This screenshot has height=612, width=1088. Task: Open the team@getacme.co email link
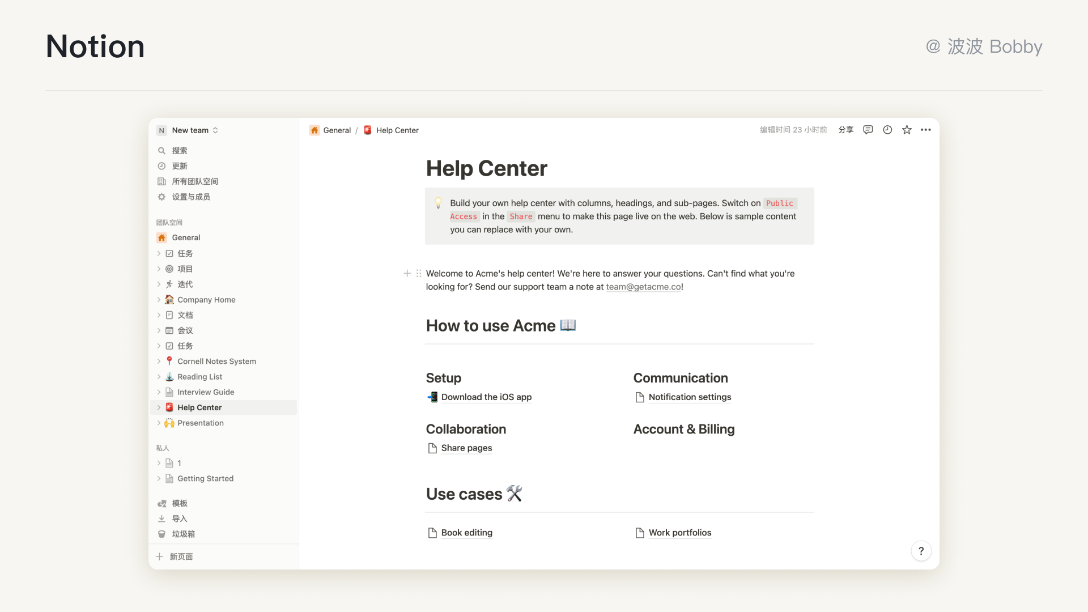pyautogui.click(x=643, y=287)
